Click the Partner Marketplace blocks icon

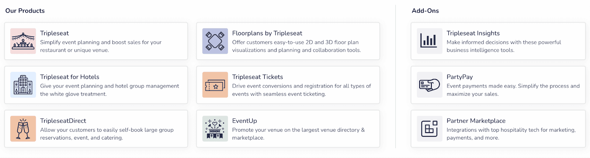tap(430, 129)
